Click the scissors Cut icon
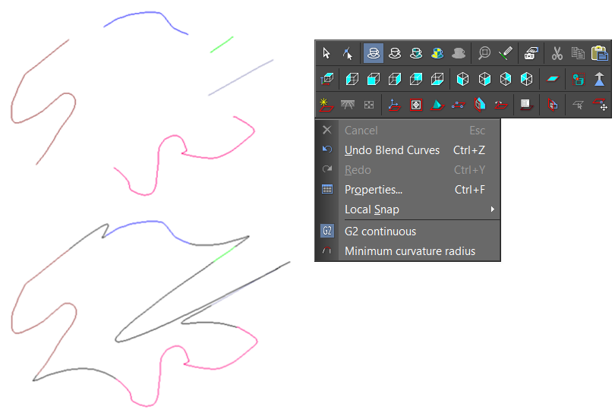 coord(557,53)
